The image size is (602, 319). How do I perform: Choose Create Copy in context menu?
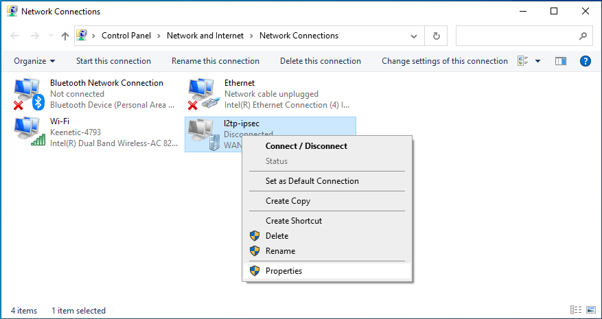click(327, 201)
